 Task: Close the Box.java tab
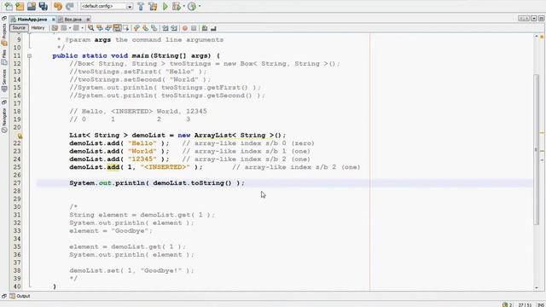pyautogui.click(x=88, y=20)
